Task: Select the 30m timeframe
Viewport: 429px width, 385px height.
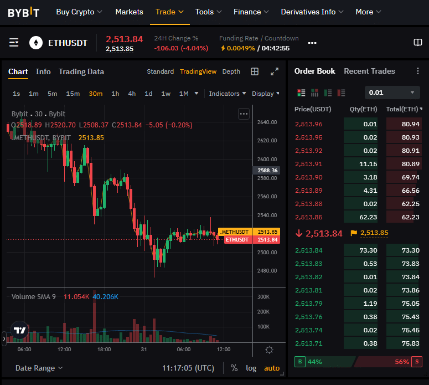Action: pos(95,94)
